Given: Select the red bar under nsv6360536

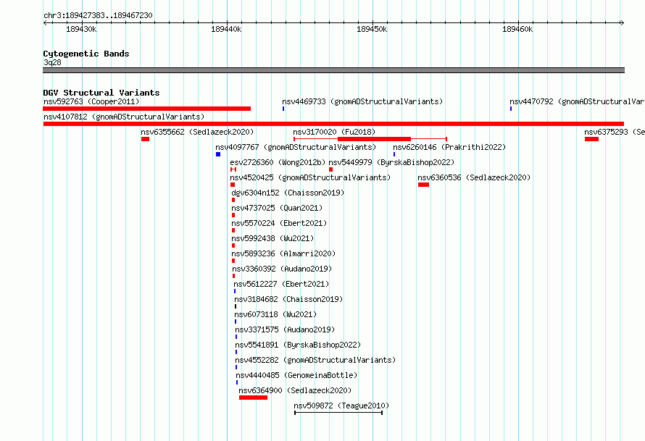Looking at the screenshot, I should point(423,185).
